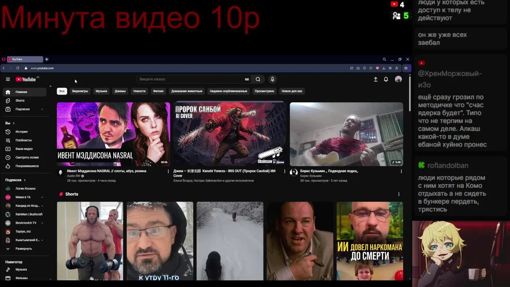Select the Фитнес filter chip
The width and height of the screenshot is (510, 287).
pos(158,91)
